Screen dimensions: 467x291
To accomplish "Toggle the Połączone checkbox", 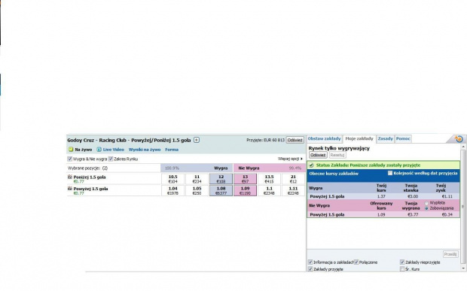I will tap(356, 262).
